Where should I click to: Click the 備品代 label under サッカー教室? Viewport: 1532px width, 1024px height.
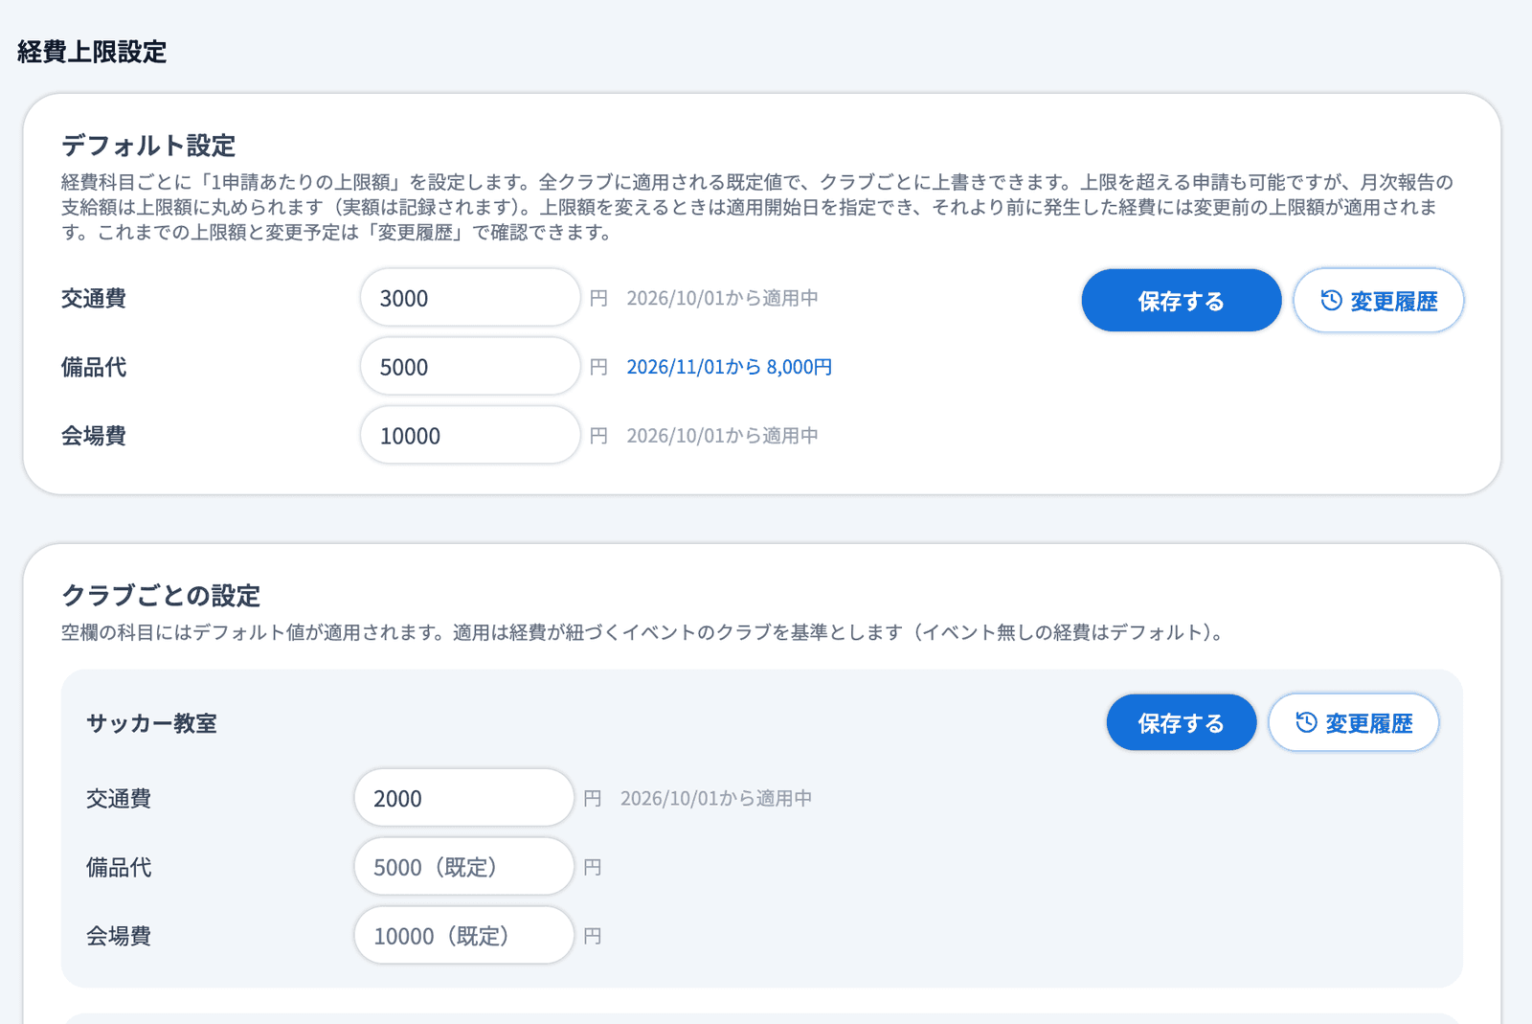[119, 868]
